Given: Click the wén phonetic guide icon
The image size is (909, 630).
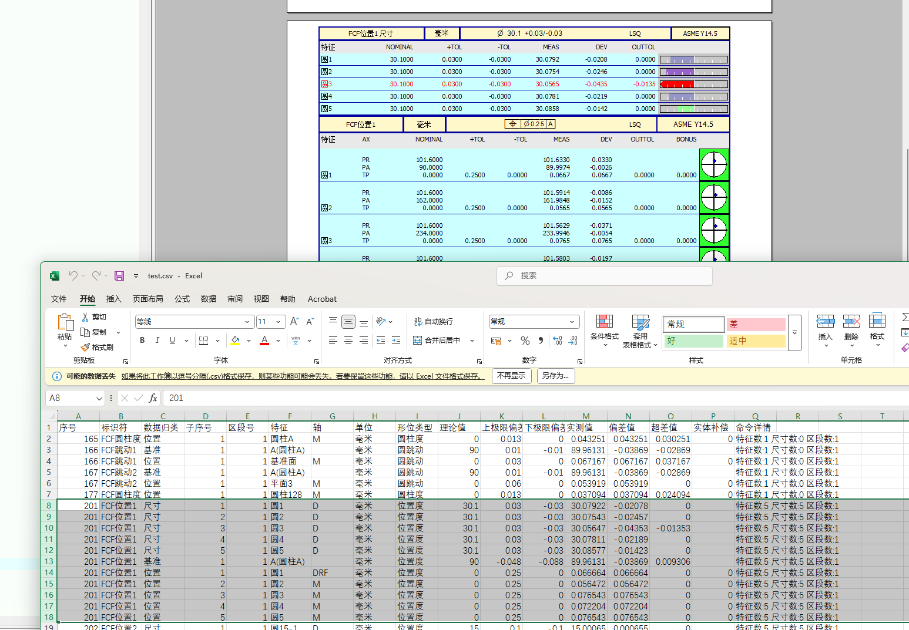Looking at the screenshot, I should pyautogui.click(x=296, y=341).
